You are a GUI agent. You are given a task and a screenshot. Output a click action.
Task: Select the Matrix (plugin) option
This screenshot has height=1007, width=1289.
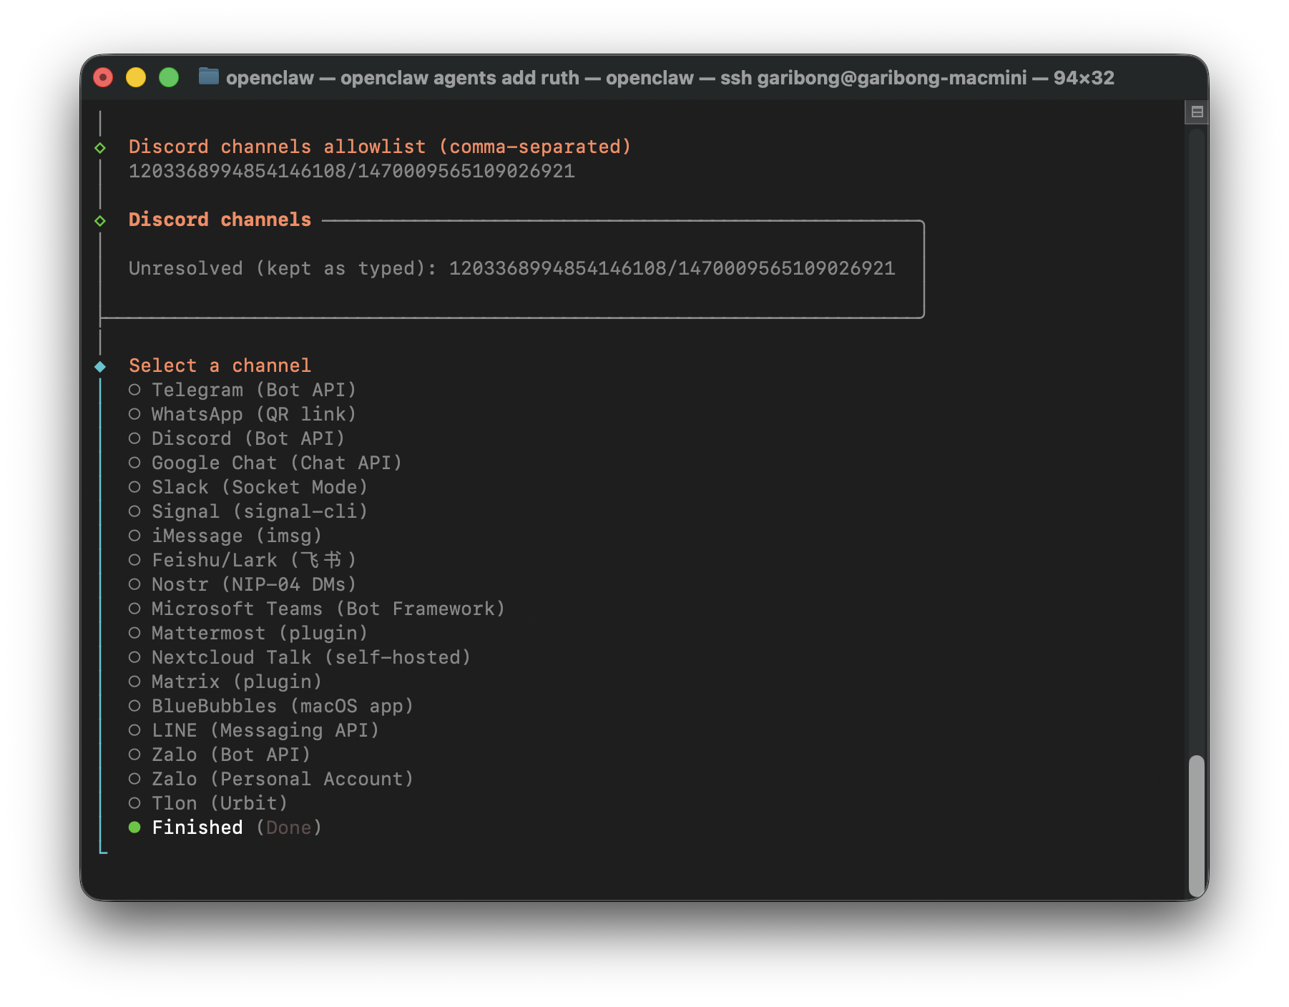pyautogui.click(x=225, y=682)
